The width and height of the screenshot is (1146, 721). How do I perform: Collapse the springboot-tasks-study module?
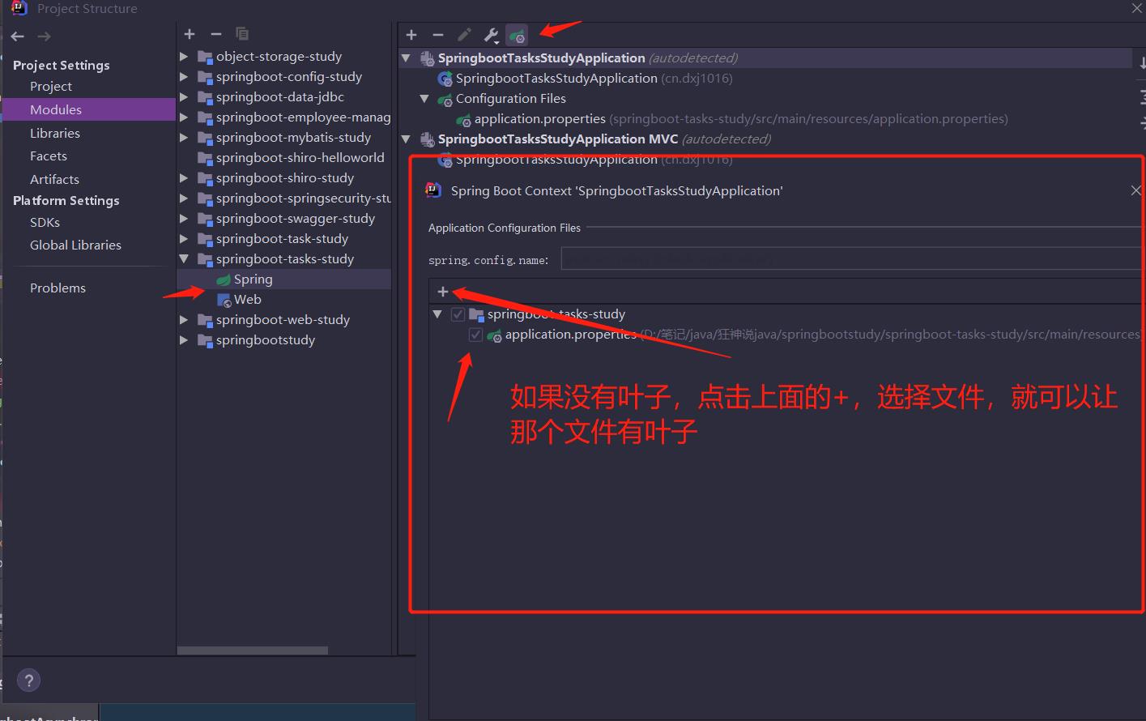184,259
